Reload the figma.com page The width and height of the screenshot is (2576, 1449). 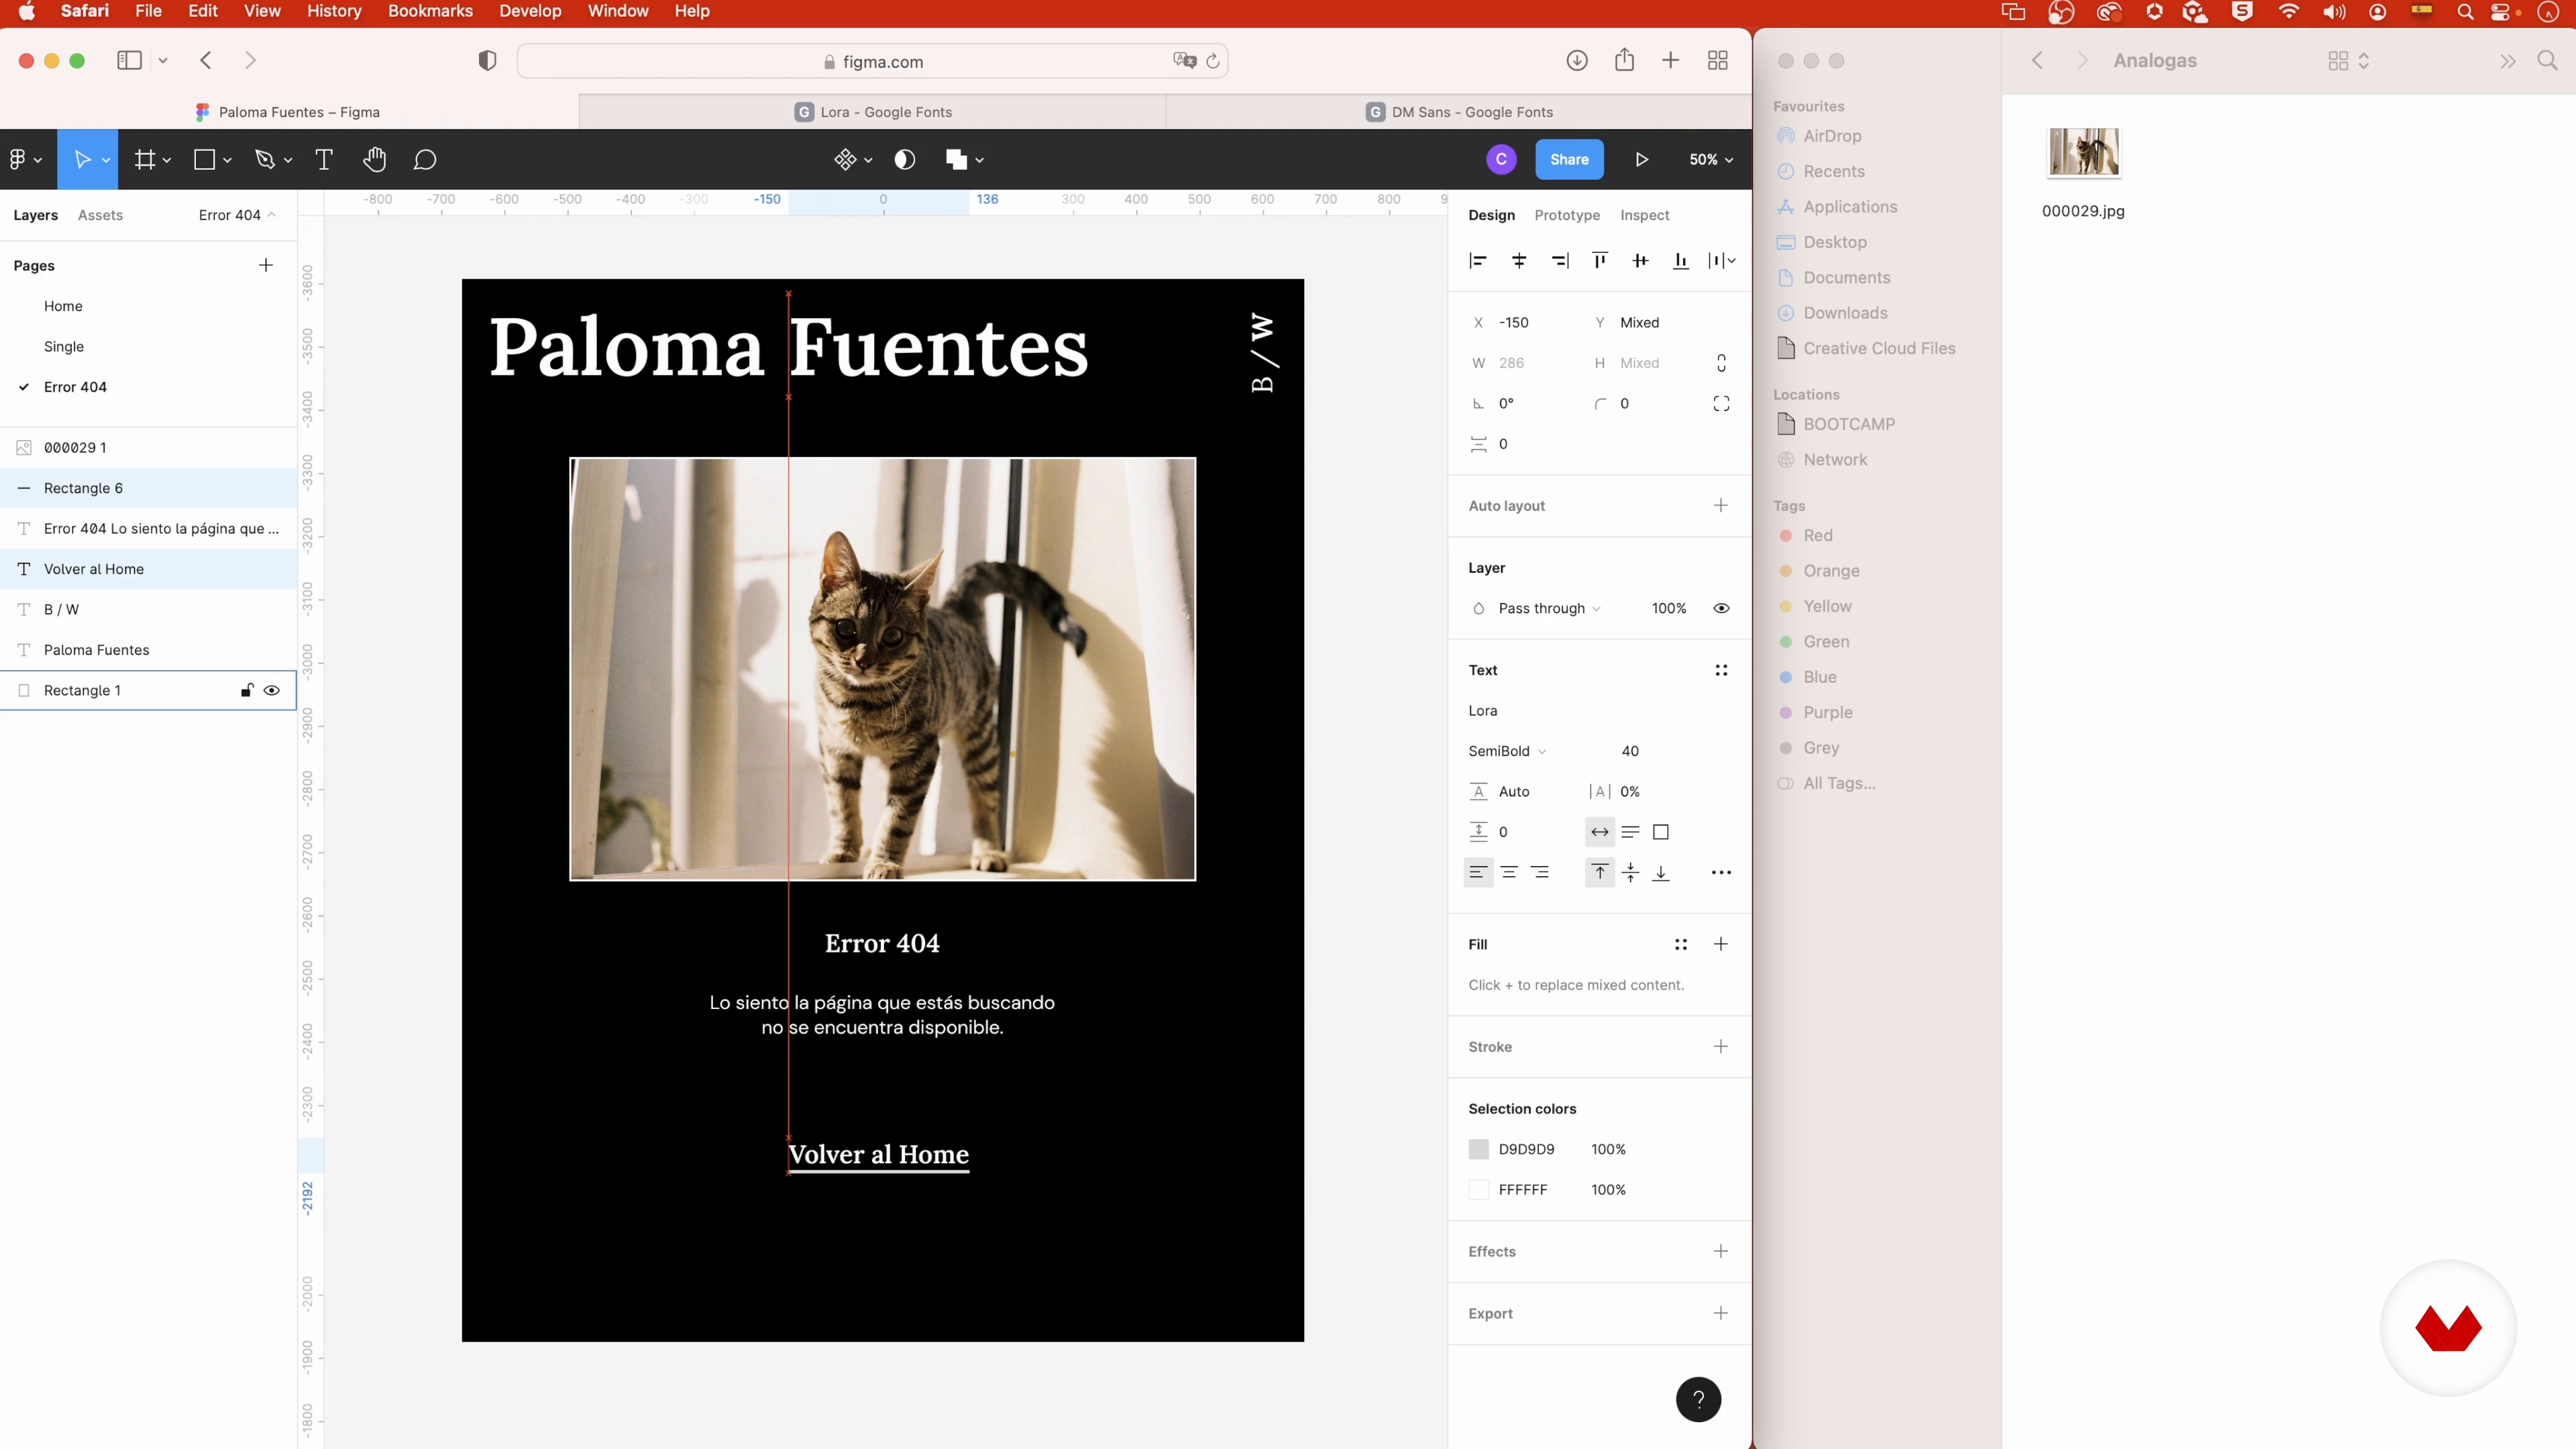pos(1213,61)
